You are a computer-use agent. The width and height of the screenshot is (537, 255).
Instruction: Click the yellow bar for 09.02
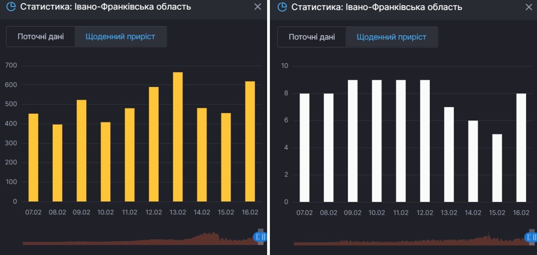click(81, 150)
